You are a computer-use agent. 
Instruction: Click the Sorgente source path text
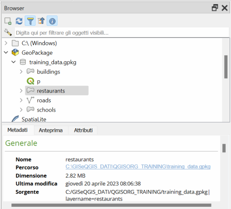(138, 195)
